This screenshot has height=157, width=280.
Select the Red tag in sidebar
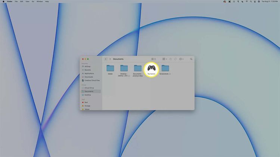click(86, 102)
